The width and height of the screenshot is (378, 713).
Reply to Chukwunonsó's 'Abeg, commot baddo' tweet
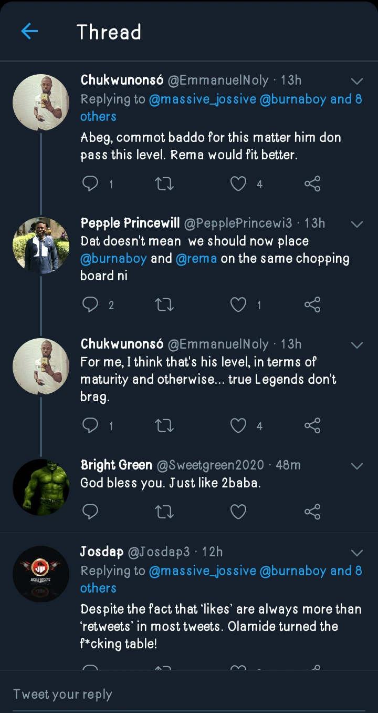tap(91, 184)
